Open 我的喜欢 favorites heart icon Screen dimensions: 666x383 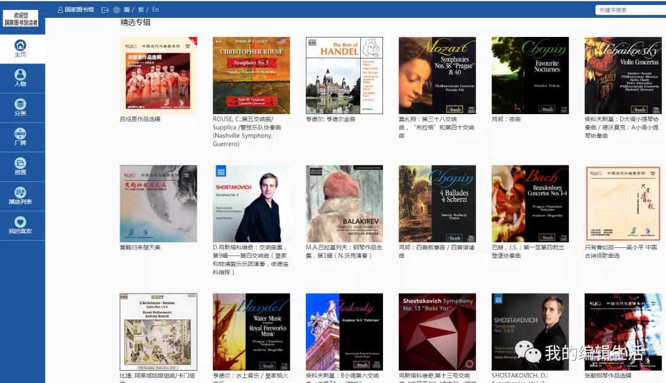coord(20,223)
